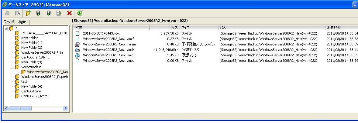Select the New Folder tree item
The width and height of the screenshot is (358, 123).
point(29,38)
